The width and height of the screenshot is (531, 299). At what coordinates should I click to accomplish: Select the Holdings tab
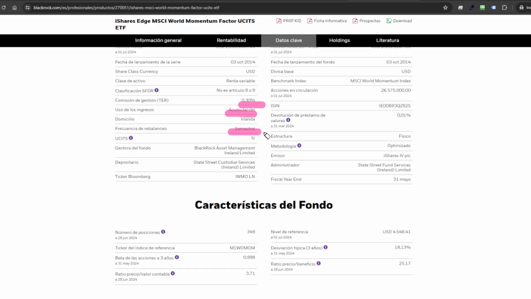coord(340,40)
